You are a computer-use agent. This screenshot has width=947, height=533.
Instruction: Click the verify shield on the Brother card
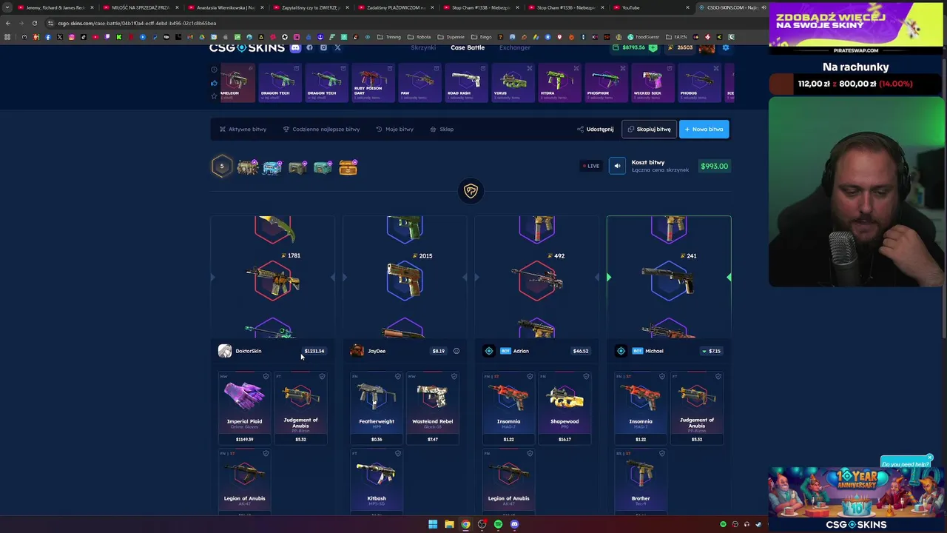[x=662, y=454]
